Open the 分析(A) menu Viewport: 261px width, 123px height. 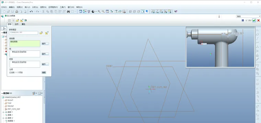pos(35,7)
